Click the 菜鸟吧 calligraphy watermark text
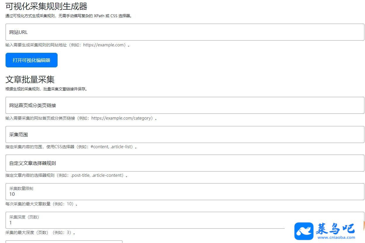Viewport: 365px width, 243px height. 335,228
